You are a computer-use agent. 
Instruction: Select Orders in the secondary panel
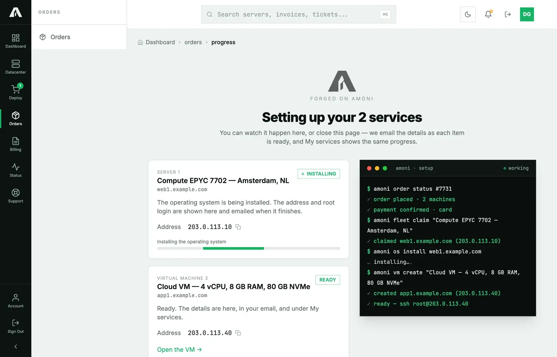point(79,37)
